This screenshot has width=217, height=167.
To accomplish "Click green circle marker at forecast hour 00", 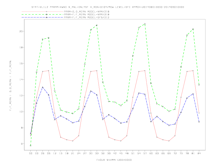I will pos(31,146).
